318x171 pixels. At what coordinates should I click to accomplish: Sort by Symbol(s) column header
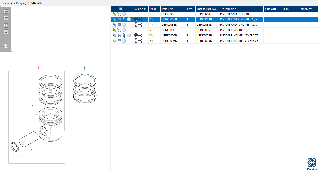coord(140,9)
